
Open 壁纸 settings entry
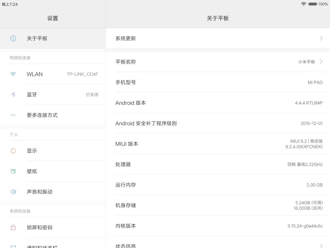[x=53, y=171]
